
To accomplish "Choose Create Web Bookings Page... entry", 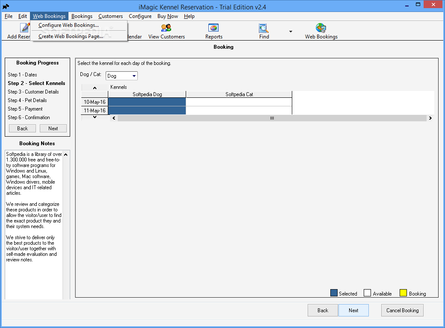I will pos(79,36).
